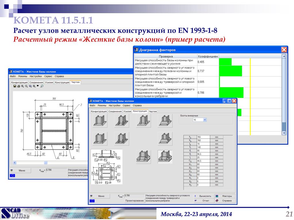This screenshot has height=220, width=294.
Task: Click the print icon in drawing toolbar
Action: point(19,86)
